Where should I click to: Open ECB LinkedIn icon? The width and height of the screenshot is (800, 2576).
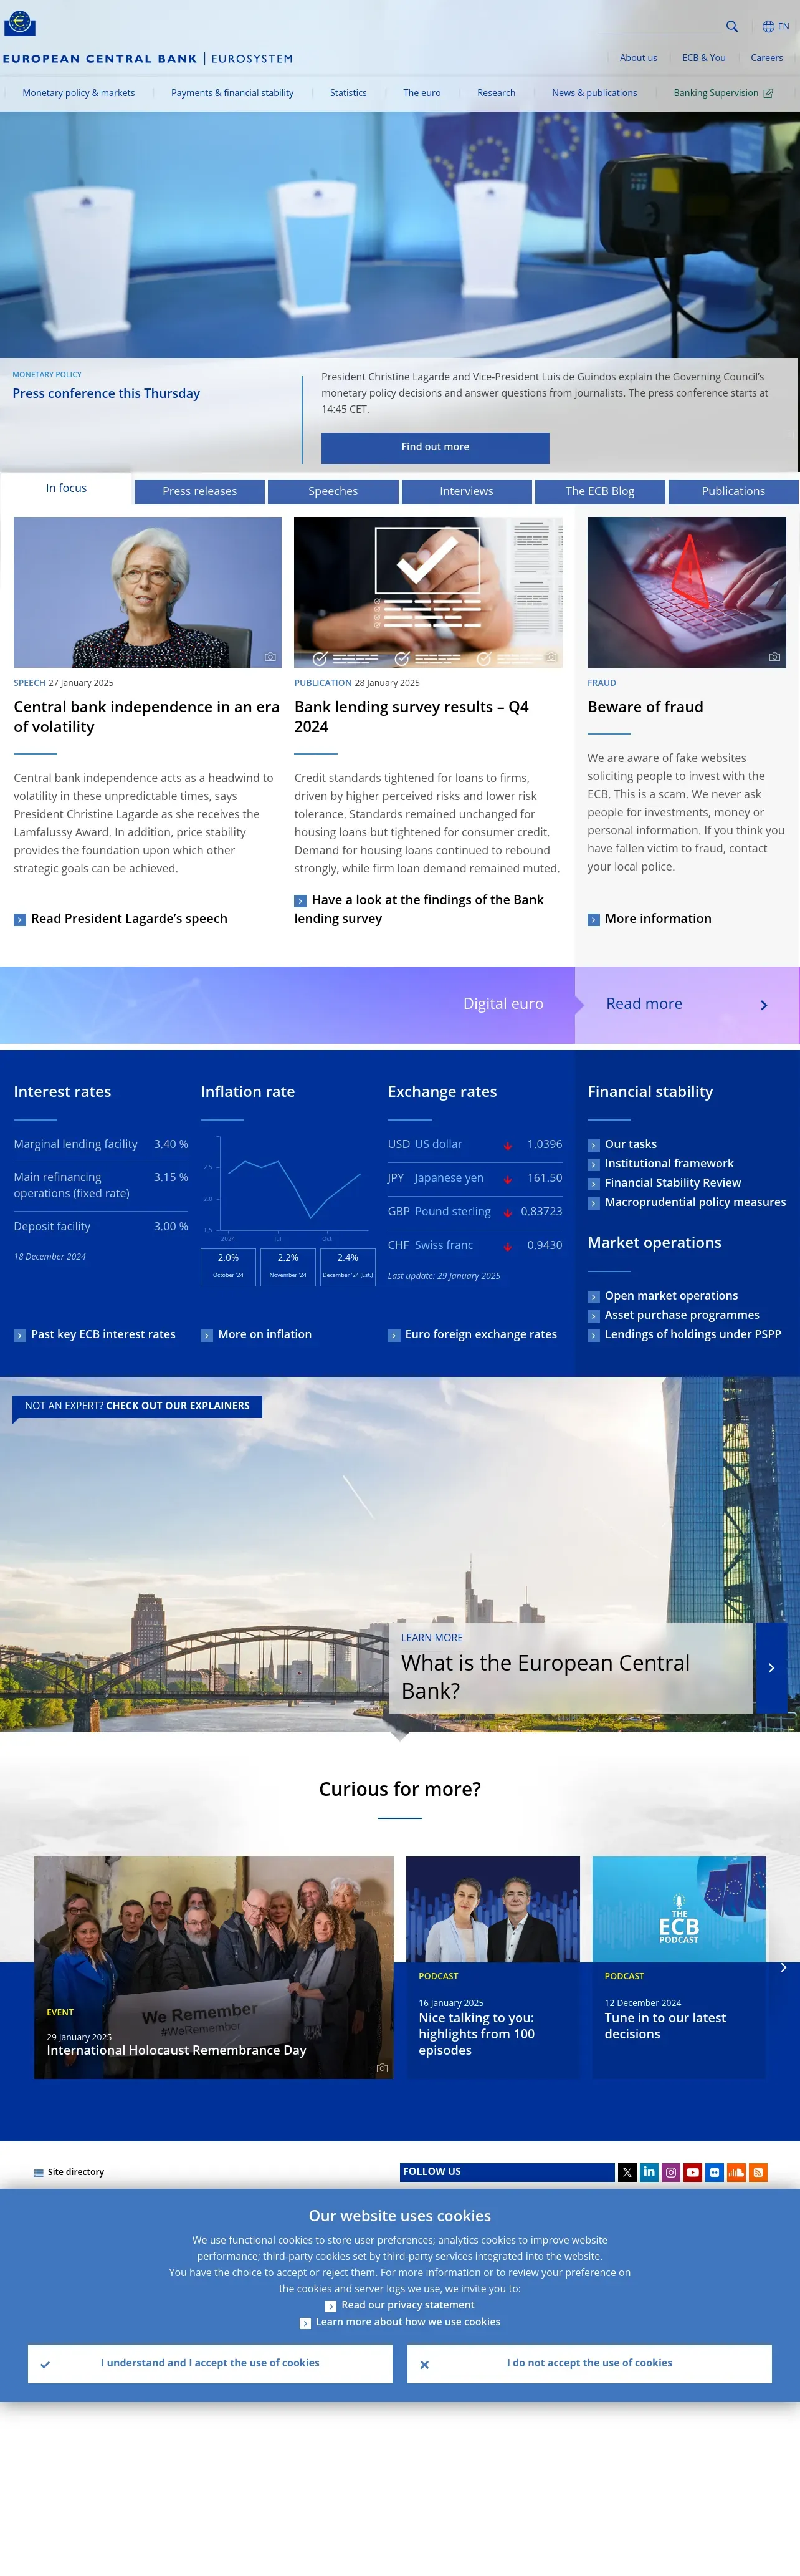[649, 2172]
